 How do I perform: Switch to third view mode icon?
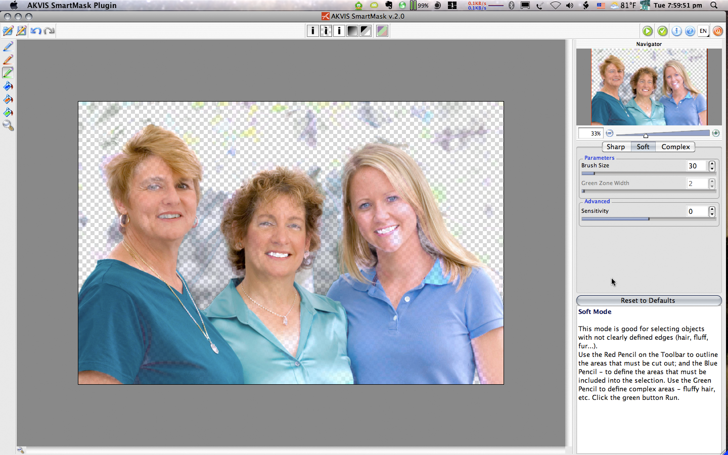339,31
